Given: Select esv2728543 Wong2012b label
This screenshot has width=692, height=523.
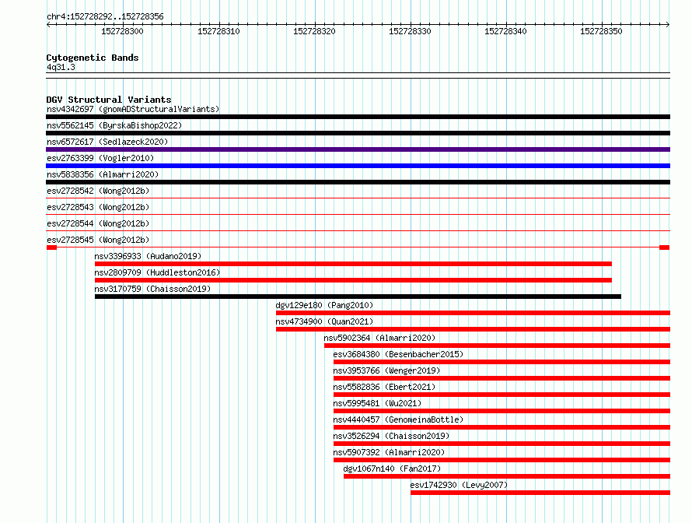Looking at the screenshot, I should tap(98, 207).
